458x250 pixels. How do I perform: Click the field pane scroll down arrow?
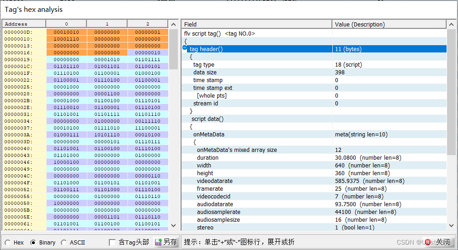tap(451, 225)
